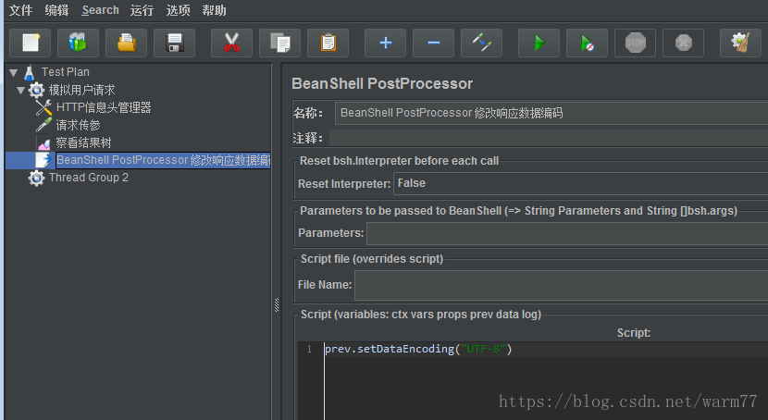Click the STOP test icon

636,43
